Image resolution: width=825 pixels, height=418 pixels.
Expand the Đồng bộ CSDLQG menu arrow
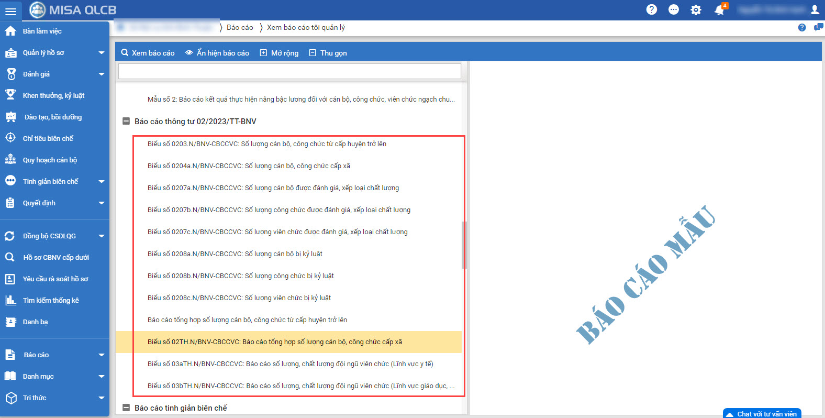102,236
